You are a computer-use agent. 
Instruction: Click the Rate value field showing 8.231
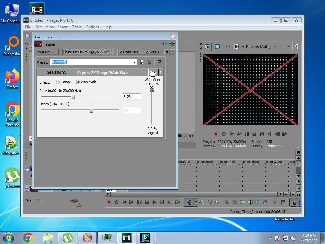tap(131, 97)
